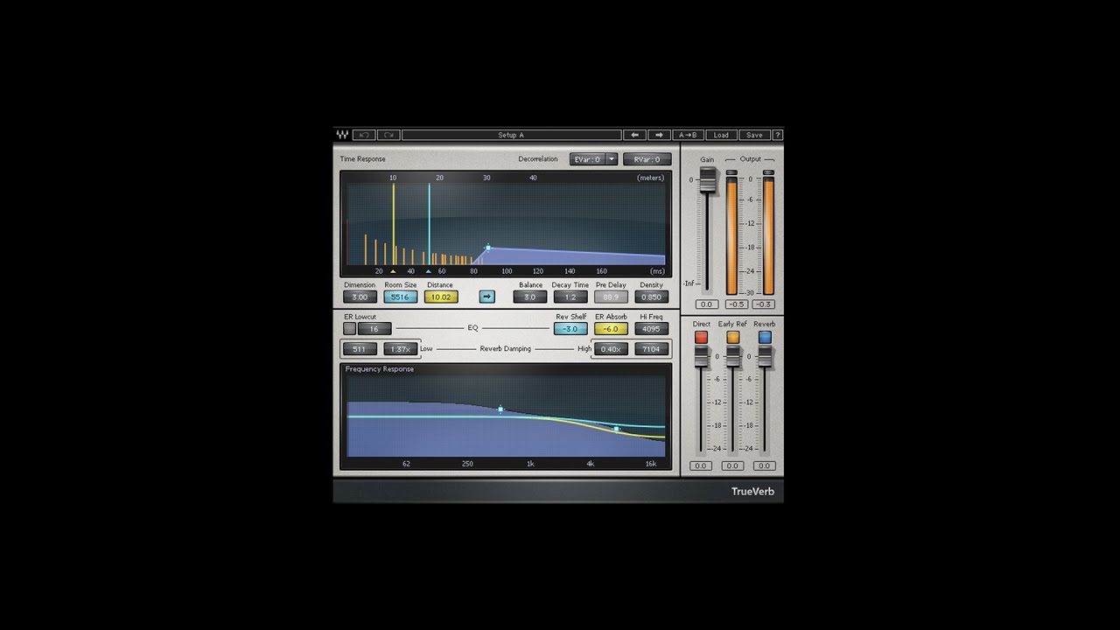Click the tall cyan line in Time Response
1120x630 pixels.
[429, 224]
